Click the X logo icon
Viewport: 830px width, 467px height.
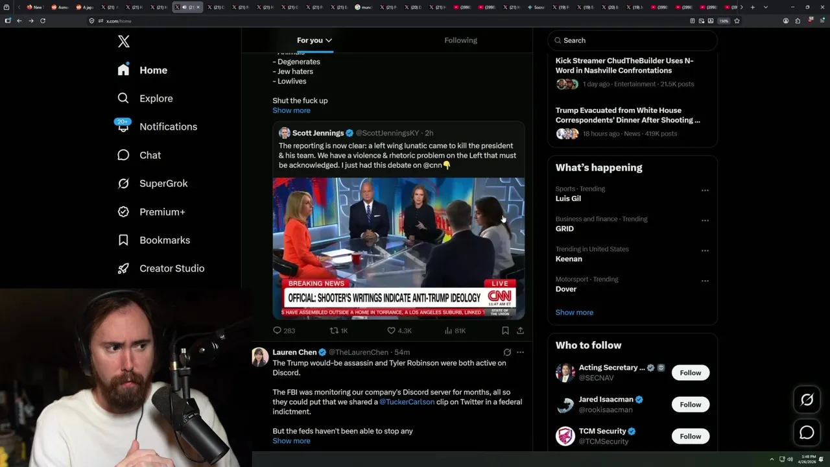click(x=123, y=42)
